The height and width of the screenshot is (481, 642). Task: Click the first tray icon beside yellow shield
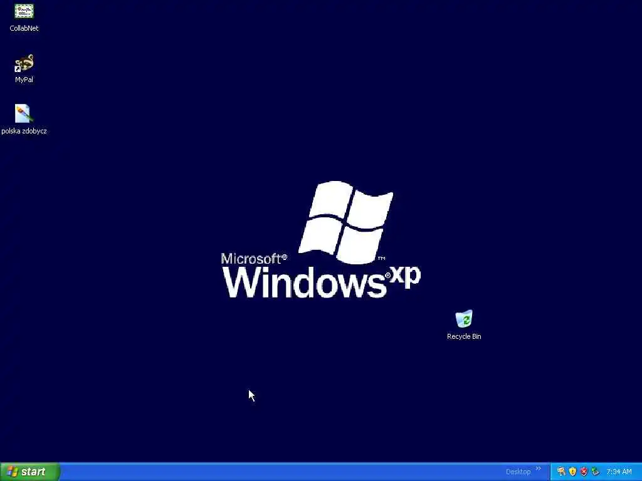(561, 472)
